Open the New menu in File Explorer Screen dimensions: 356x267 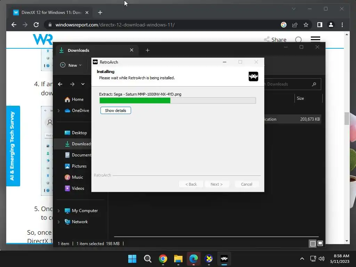71,65
